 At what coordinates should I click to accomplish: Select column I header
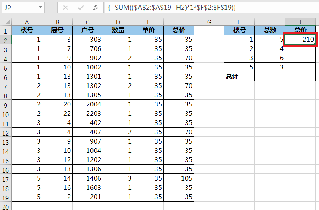click(x=270, y=22)
